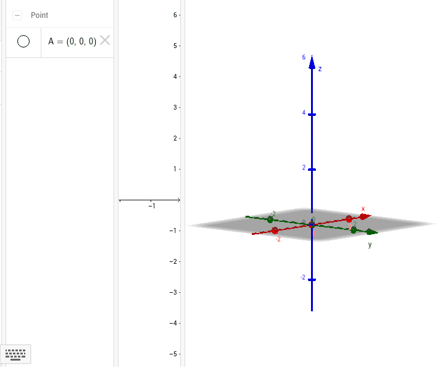Select the 2D x-axis arrow

pos(178,200)
